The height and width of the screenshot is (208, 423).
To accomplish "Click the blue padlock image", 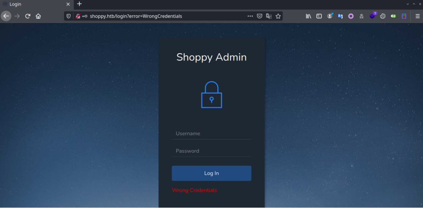I will 211,94.
